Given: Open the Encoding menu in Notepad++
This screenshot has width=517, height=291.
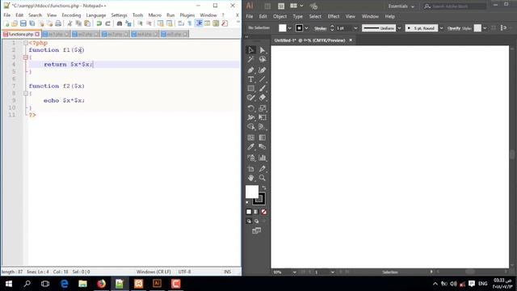Looking at the screenshot, I should point(71,15).
